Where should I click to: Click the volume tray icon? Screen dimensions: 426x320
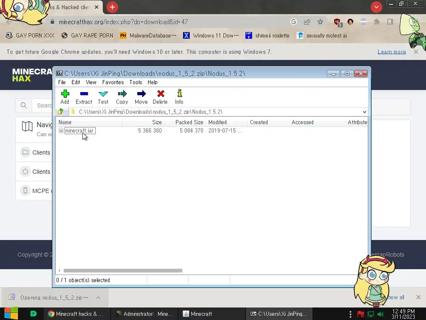click(381, 314)
